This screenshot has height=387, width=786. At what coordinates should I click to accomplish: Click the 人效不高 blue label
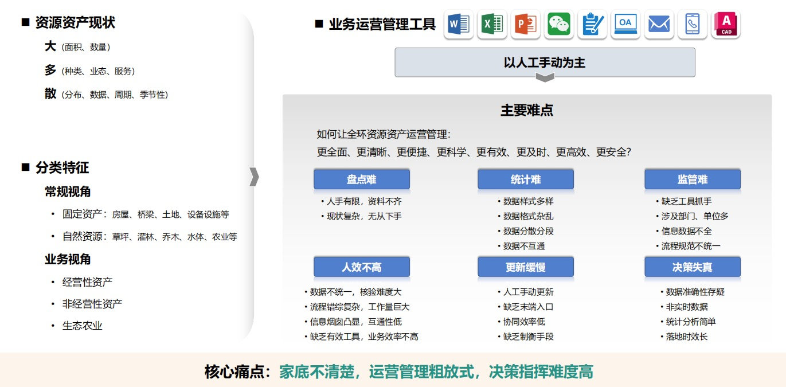coord(361,267)
